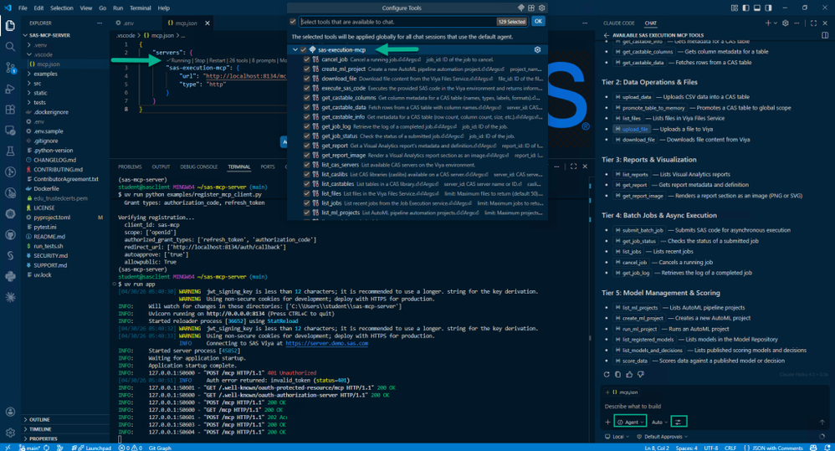This screenshot has width=835, height=451.
Task: Open the Accounts icon in activity bar
Action: coord(10,412)
